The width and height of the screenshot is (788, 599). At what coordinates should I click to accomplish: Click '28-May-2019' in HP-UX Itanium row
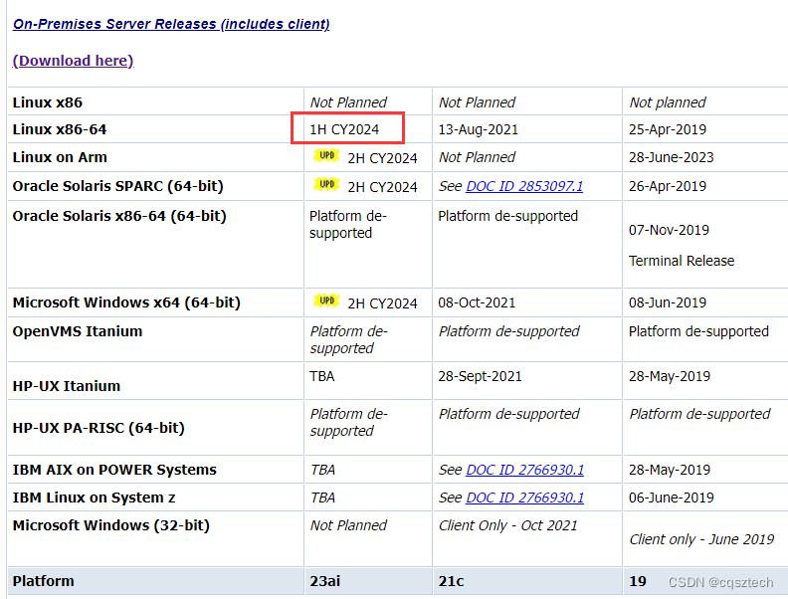click(x=670, y=376)
